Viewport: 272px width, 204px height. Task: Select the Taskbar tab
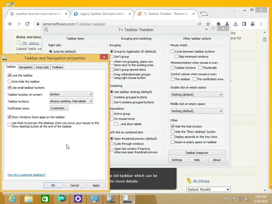(x=11, y=67)
